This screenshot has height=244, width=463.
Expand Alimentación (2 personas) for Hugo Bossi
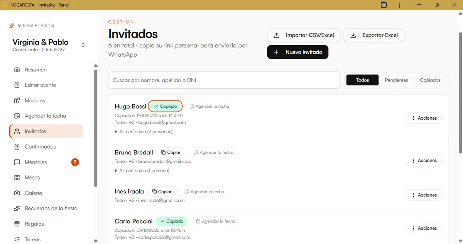click(x=144, y=132)
